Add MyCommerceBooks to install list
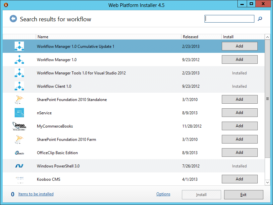273x205 pixels. coord(239,126)
